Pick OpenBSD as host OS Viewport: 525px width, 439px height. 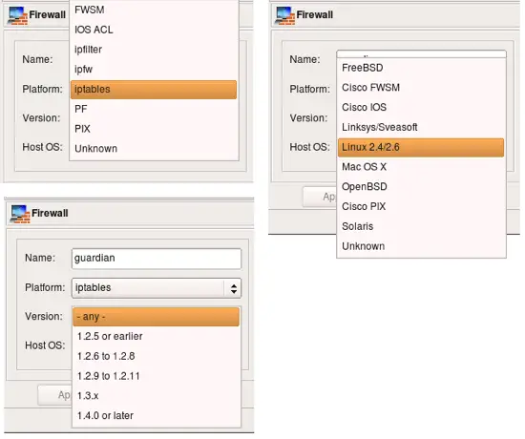pyautogui.click(x=421, y=186)
